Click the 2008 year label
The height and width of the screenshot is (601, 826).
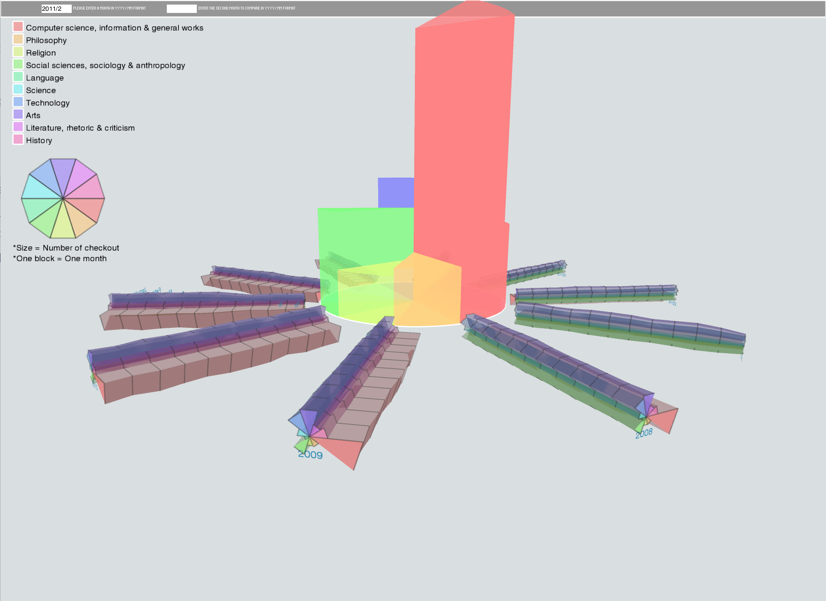point(644,433)
